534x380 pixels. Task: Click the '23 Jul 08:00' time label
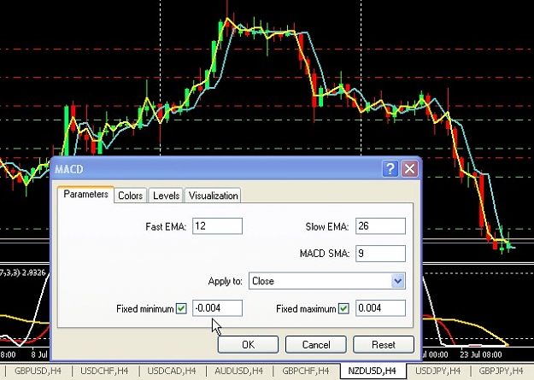[x=480, y=354]
